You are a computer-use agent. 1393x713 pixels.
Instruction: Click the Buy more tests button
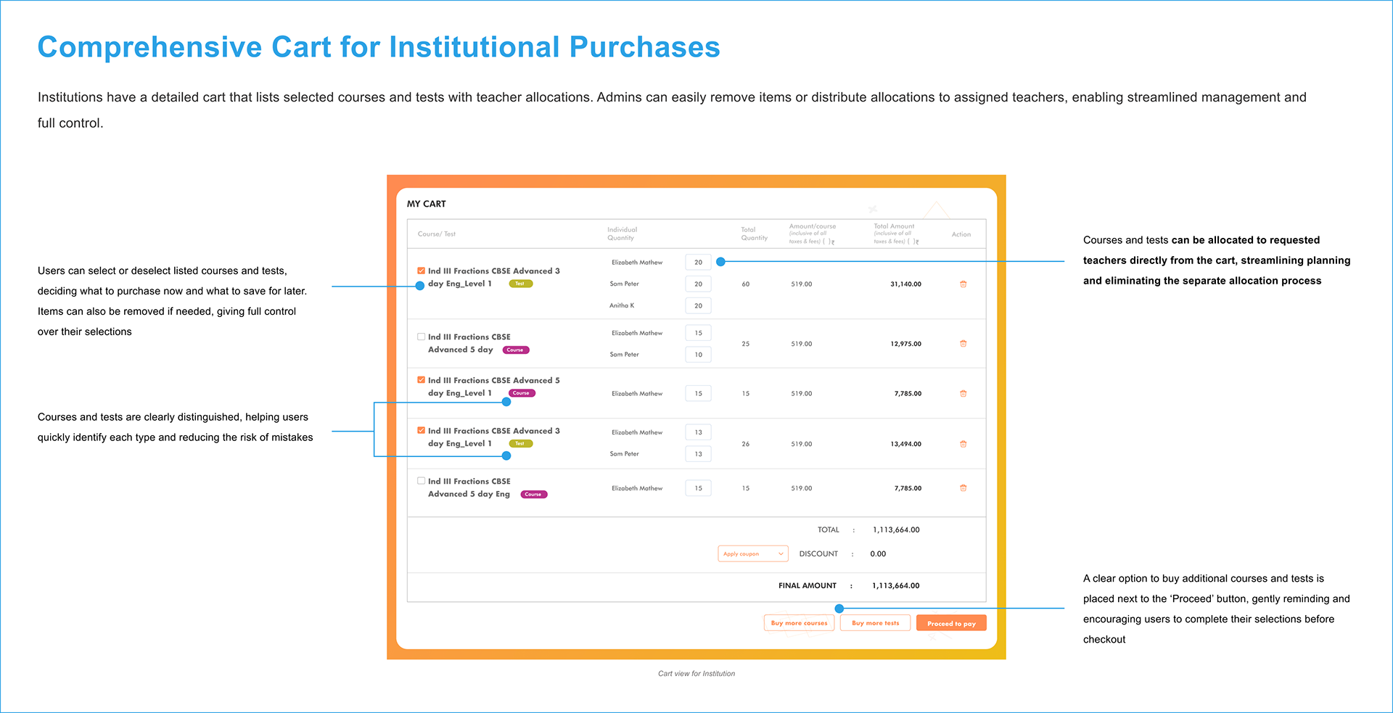(875, 623)
